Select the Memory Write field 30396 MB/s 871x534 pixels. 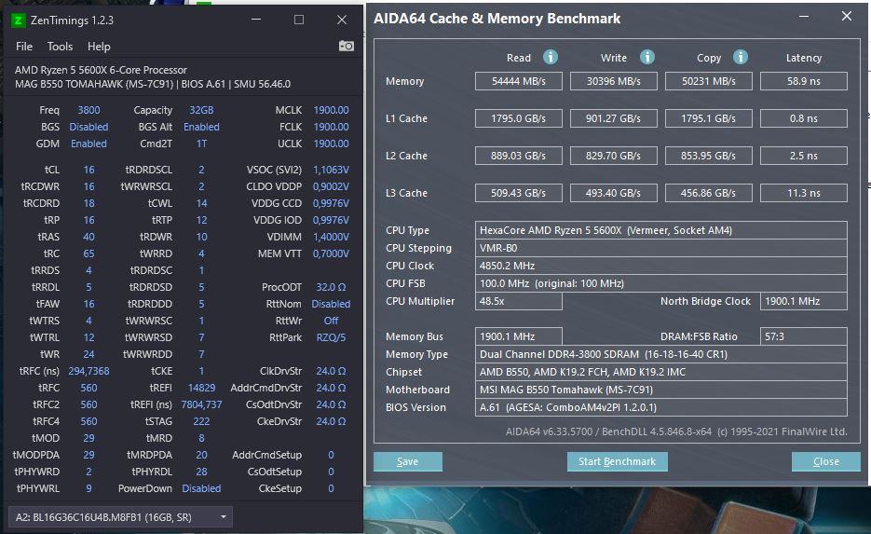click(613, 81)
